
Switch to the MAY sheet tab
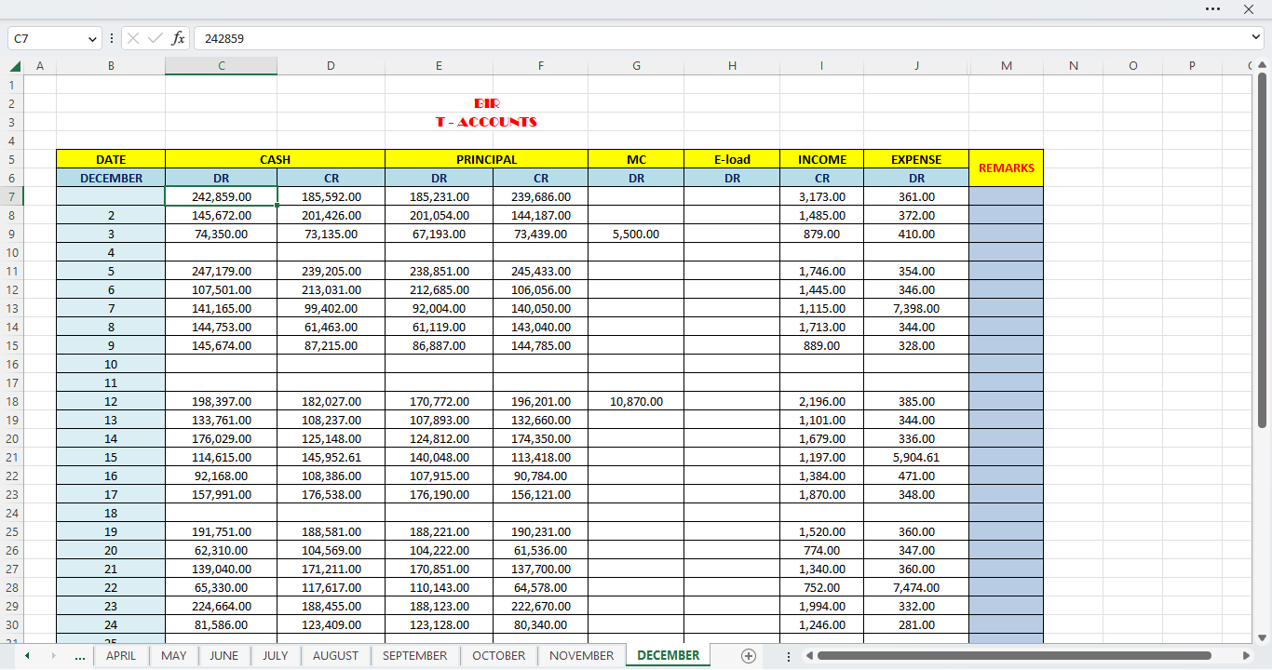(174, 656)
